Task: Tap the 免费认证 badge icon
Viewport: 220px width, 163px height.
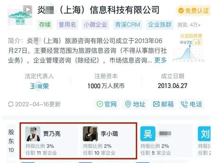Action: point(181,10)
